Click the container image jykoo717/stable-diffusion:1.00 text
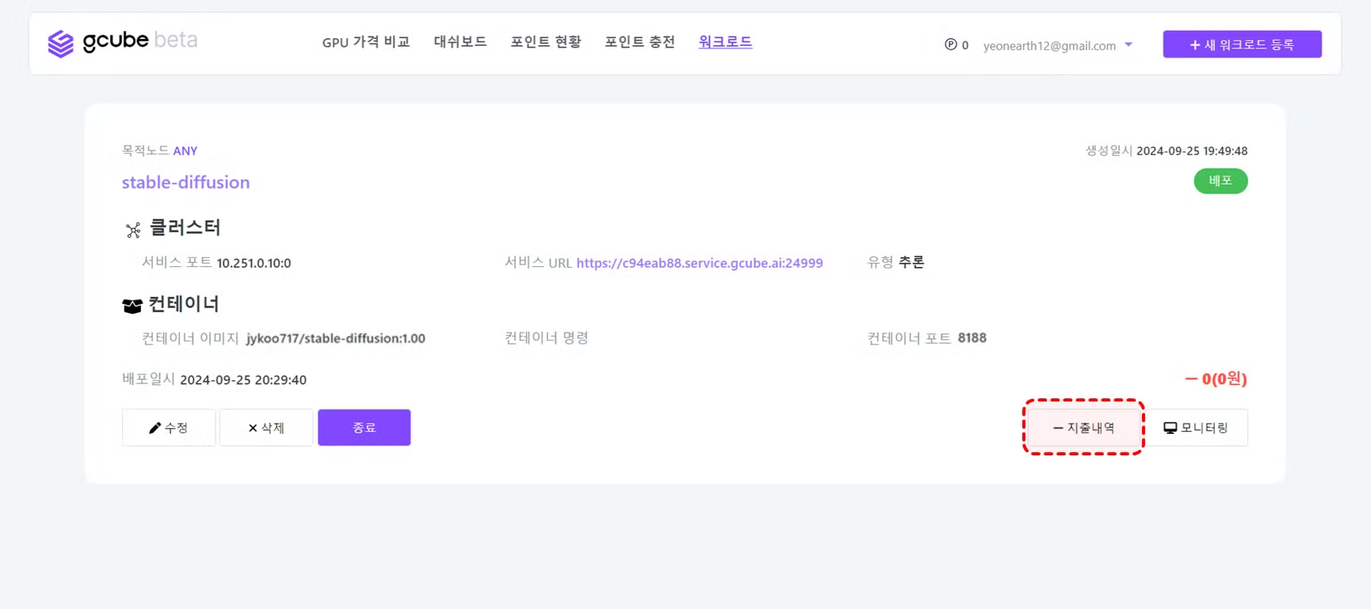The width and height of the screenshot is (1371, 609). [336, 338]
